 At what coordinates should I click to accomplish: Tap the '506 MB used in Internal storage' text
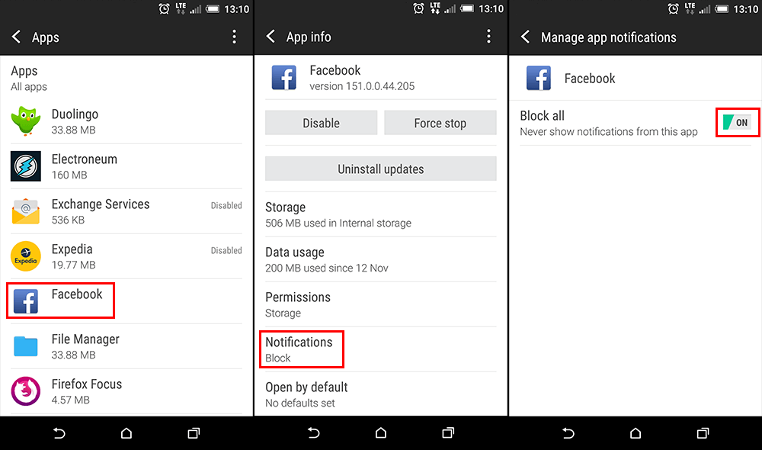click(338, 223)
